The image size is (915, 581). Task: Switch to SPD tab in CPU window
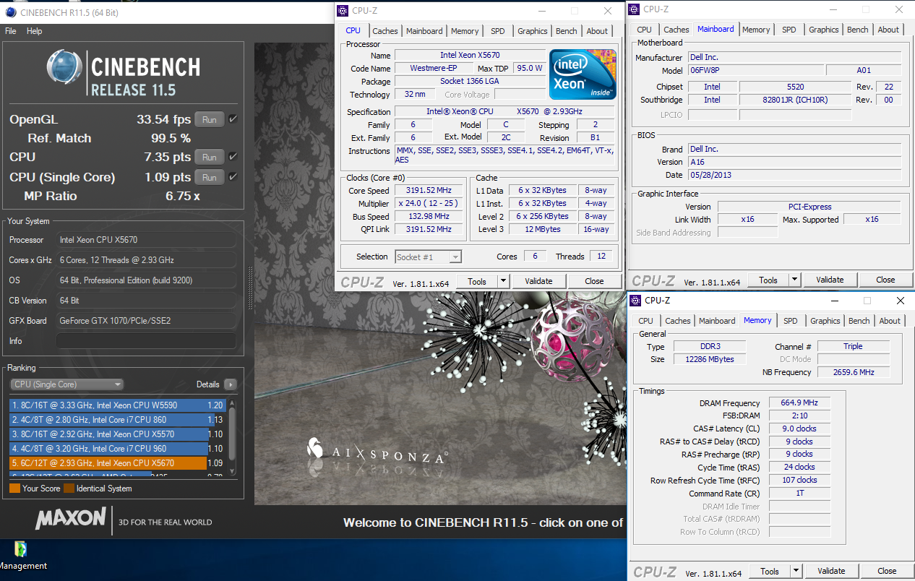[x=498, y=31]
